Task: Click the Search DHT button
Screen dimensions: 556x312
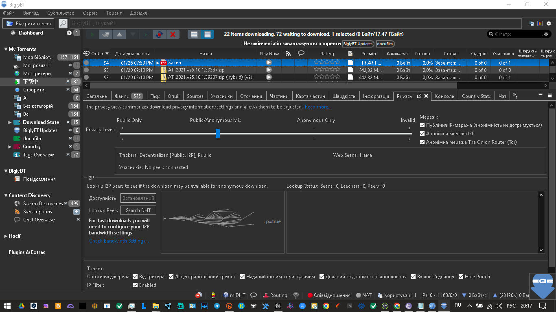Action: (138, 210)
